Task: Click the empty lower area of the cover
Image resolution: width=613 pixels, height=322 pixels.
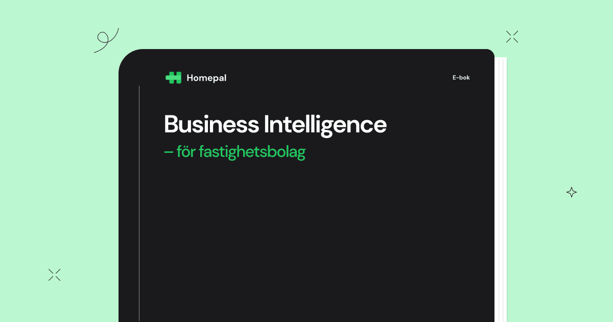Action: (317, 245)
